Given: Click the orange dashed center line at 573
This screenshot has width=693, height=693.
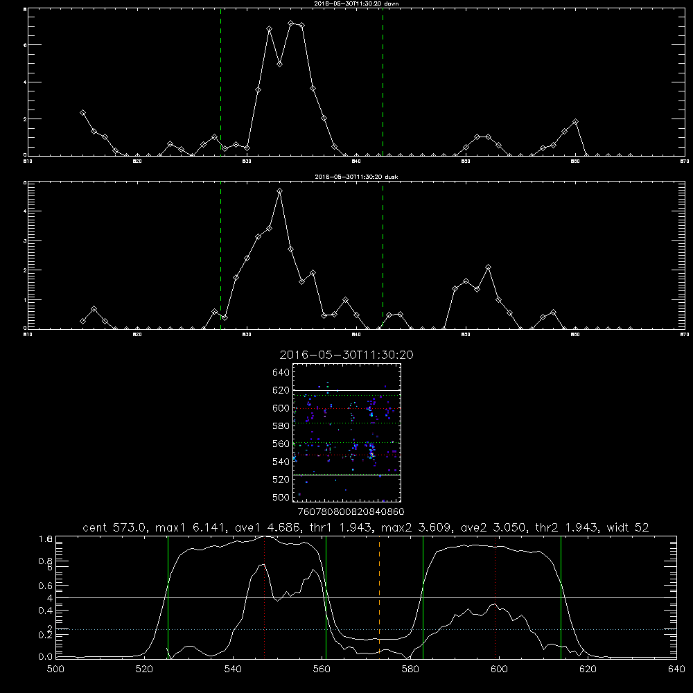Looking at the screenshot, I should tap(379, 597).
